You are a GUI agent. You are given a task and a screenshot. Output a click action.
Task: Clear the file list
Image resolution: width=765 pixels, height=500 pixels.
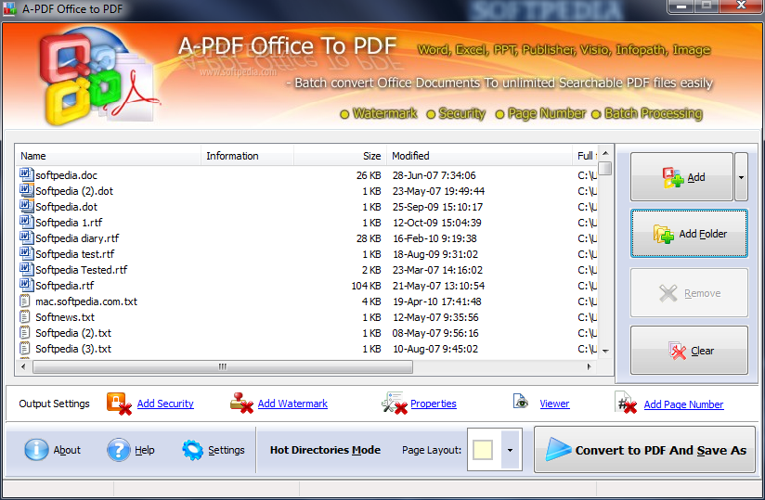point(689,351)
